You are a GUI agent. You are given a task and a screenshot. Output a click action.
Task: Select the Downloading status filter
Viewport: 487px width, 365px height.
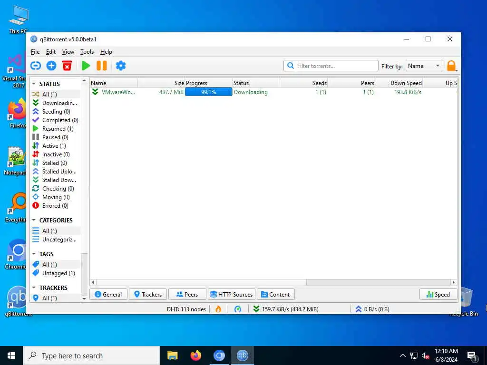56,103
